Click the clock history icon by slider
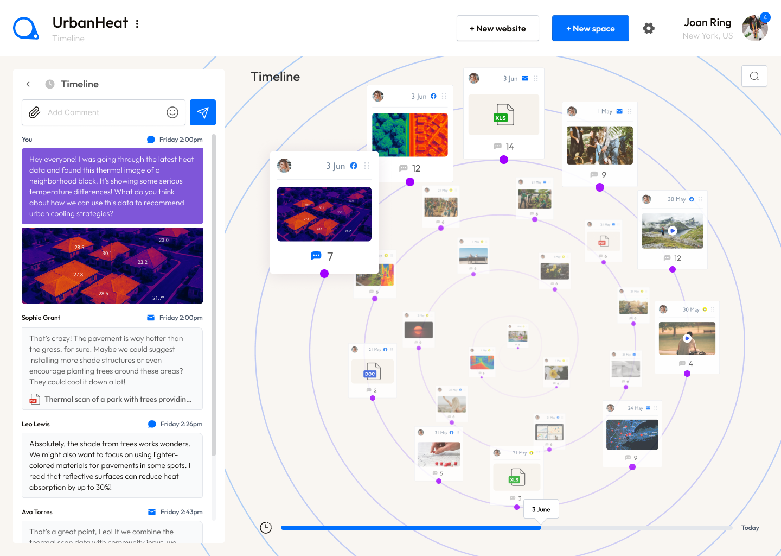Screen dimensions: 781x556 coord(266,528)
